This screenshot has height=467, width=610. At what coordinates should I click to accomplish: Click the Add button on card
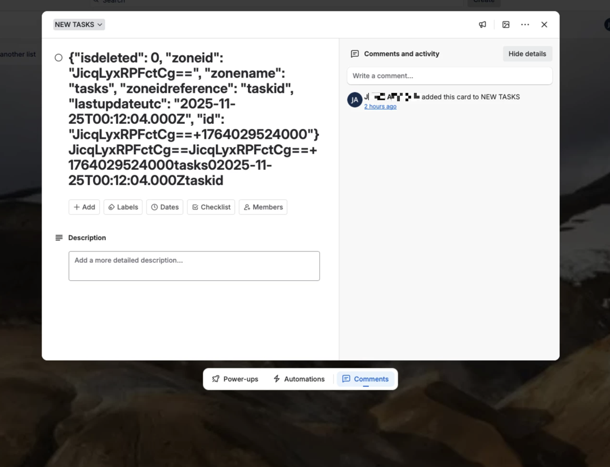(84, 207)
